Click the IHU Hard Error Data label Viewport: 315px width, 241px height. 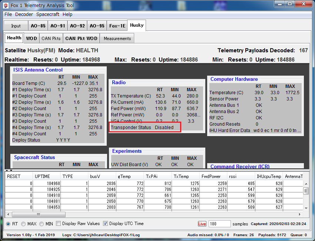click(230, 131)
